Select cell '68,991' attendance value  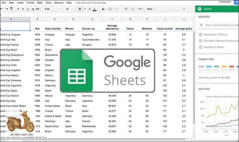coord(112,106)
